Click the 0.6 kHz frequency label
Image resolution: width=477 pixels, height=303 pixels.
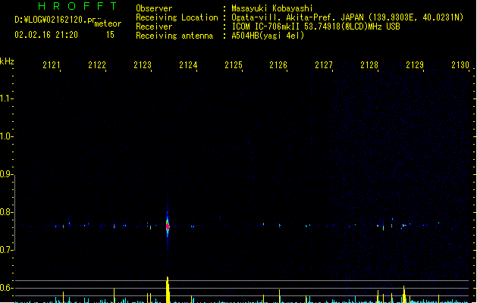coord(6,288)
